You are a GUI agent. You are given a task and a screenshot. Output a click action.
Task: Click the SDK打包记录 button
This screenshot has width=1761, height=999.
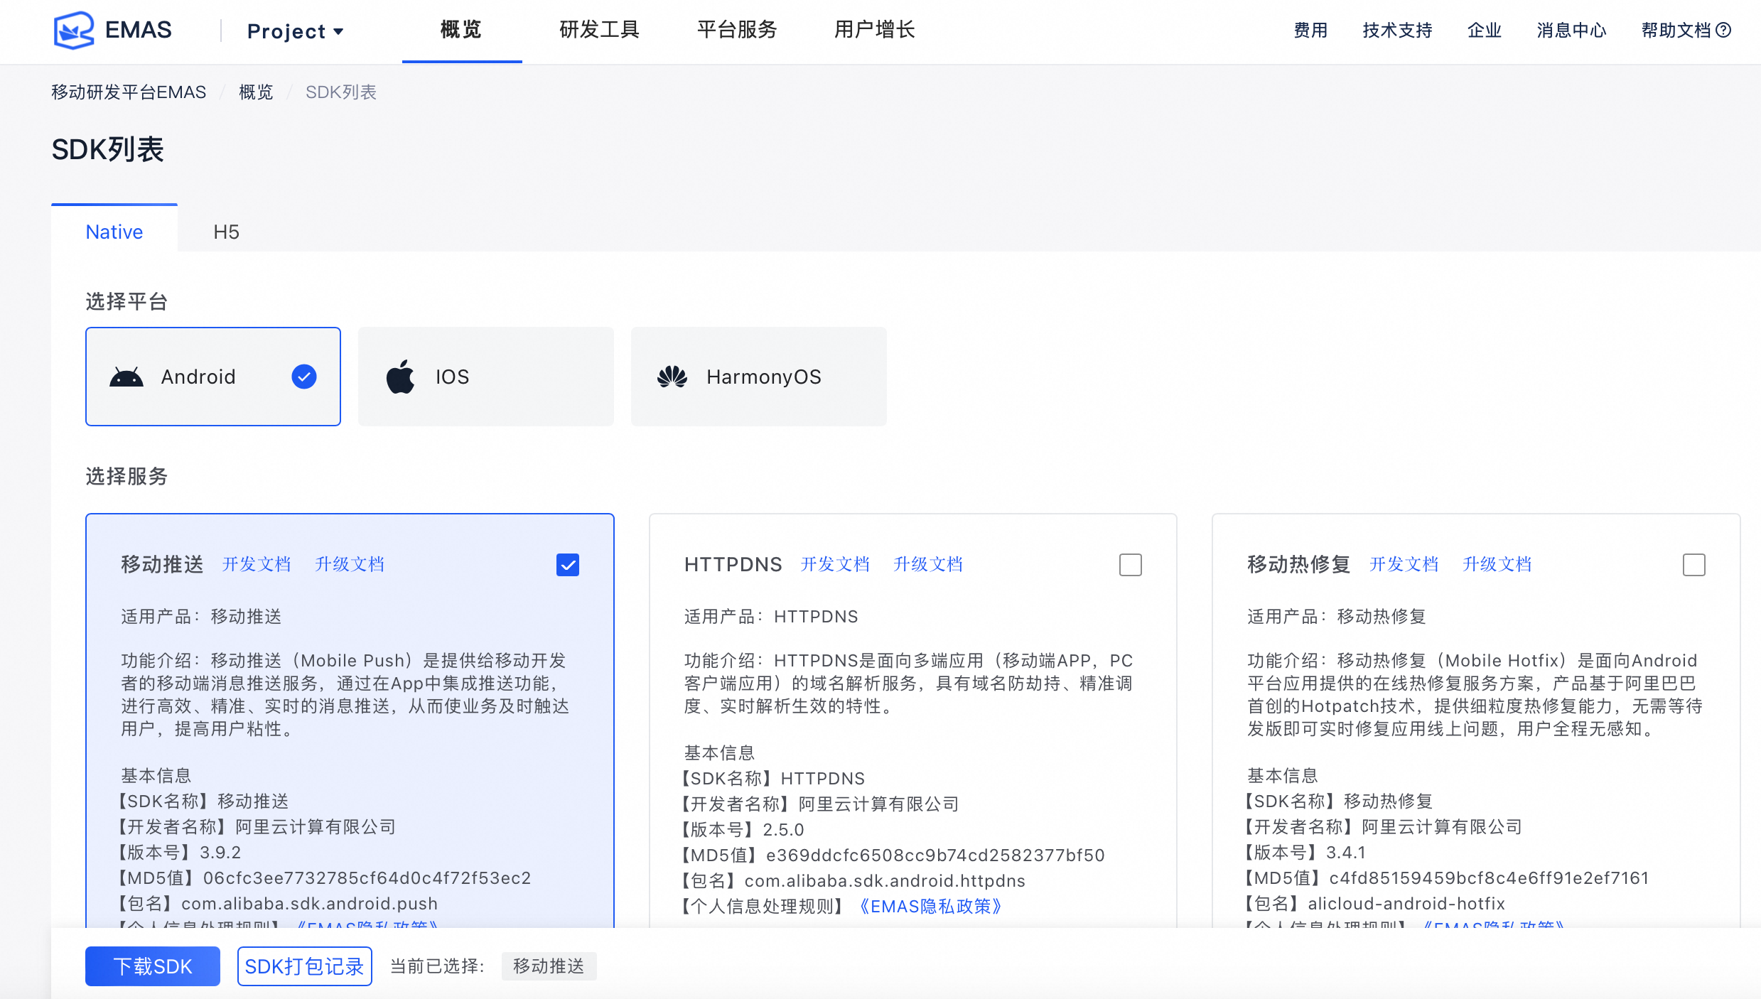(x=305, y=966)
